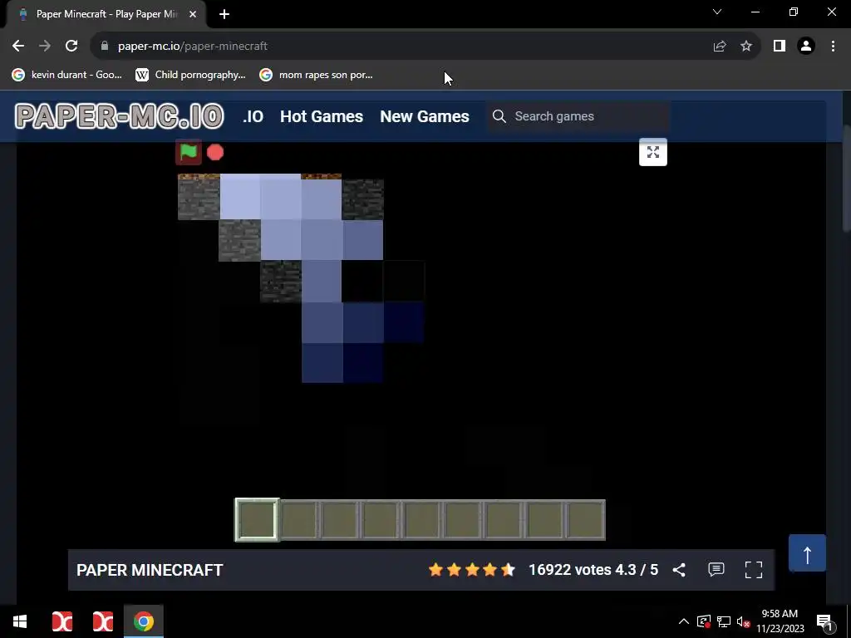Open the Chrome profile menu
Image resolution: width=851 pixels, height=638 pixels.
pyautogui.click(x=806, y=47)
